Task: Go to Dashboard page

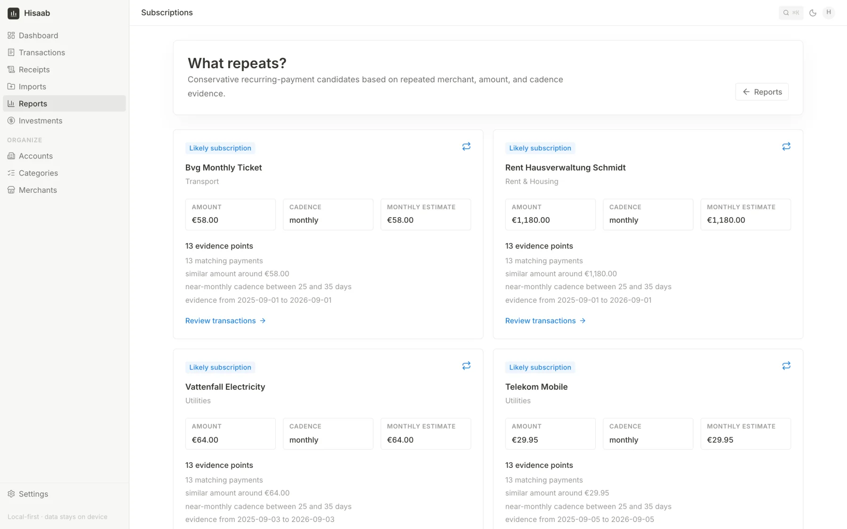Action: [x=64, y=35]
